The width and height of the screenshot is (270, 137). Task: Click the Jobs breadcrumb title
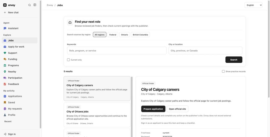tap(60, 5)
